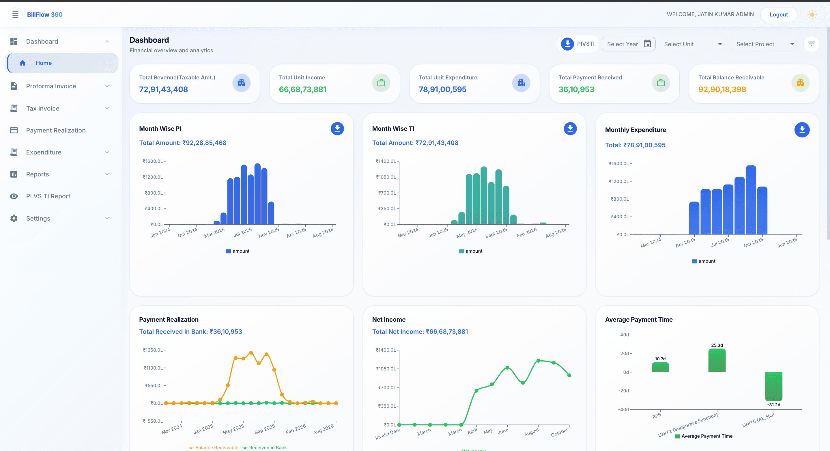Image resolution: width=830 pixels, height=451 pixels.
Task: Toggle the Month Wise TI amount legend
Action: [x=470, y=251]
